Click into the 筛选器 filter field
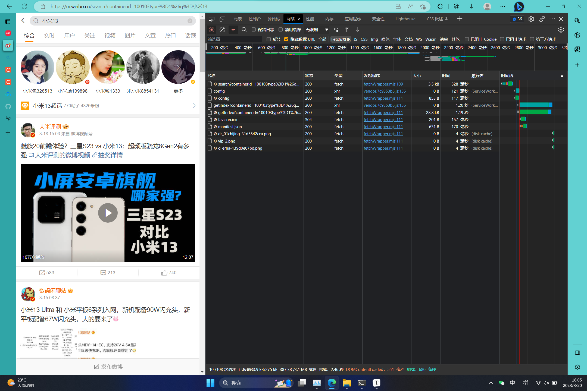 [234, 39]
